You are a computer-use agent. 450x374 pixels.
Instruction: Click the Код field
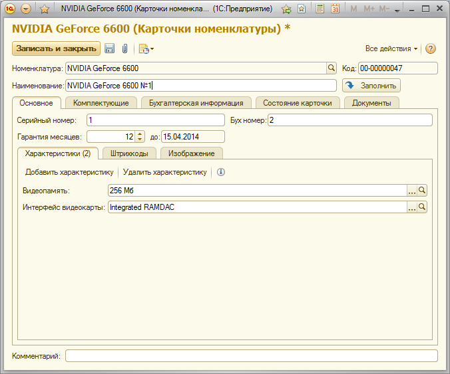(x=398, y=68)
